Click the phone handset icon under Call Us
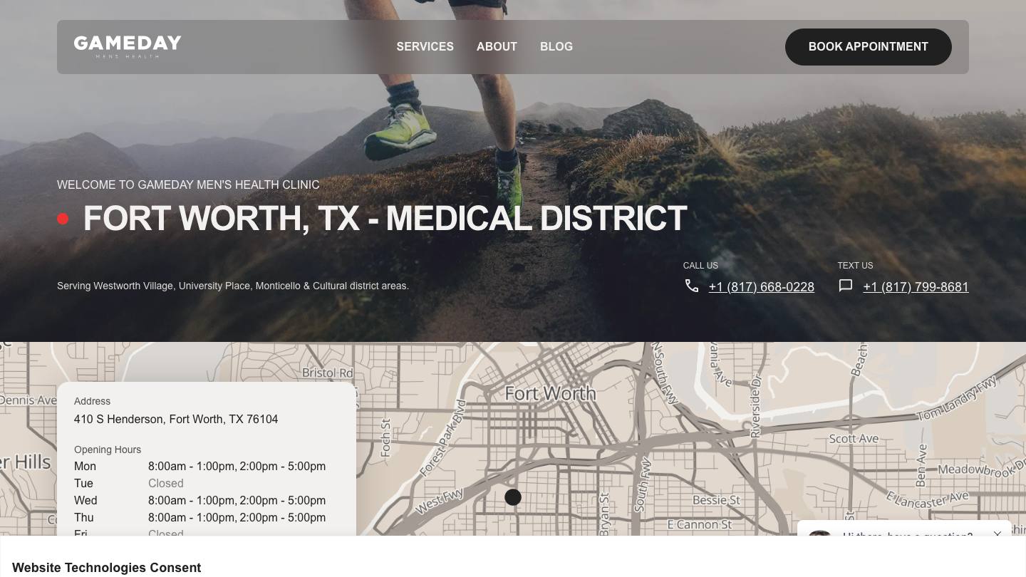The width and height of the screenshot is (1026, 577). pyautogui.click(x=692, y=286)
